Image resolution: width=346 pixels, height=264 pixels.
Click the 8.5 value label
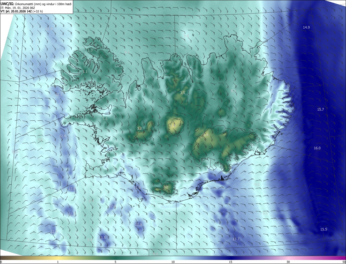tap(127, 52)
